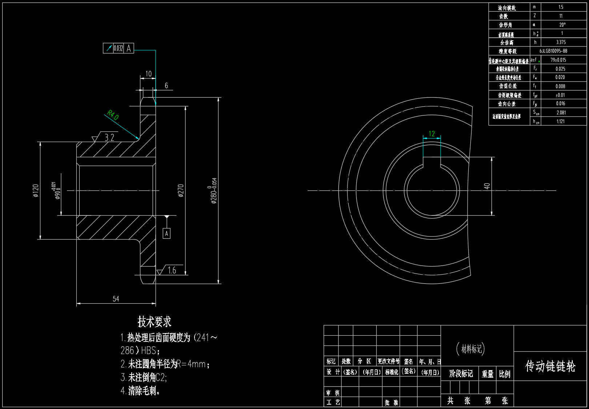Click the runout arrow symbol in the tolerance frame
This screenshot has height=409, width=589.
point(108,48)
